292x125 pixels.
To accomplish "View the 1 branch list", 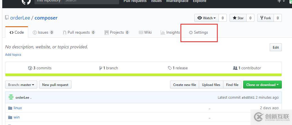I will coord(108,68).
